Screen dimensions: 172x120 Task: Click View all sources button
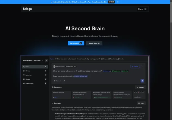click(140, 87)
